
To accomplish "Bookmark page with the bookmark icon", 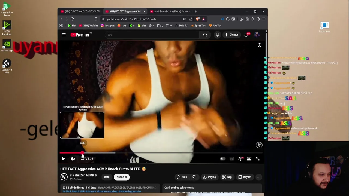I will (x=96, y=19).
